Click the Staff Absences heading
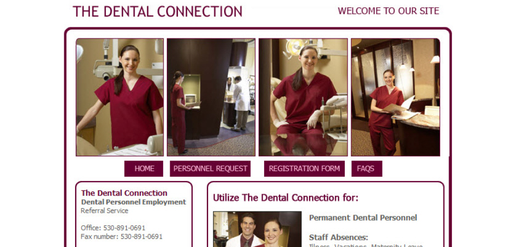Screen dimensions: 527x247 339,237
